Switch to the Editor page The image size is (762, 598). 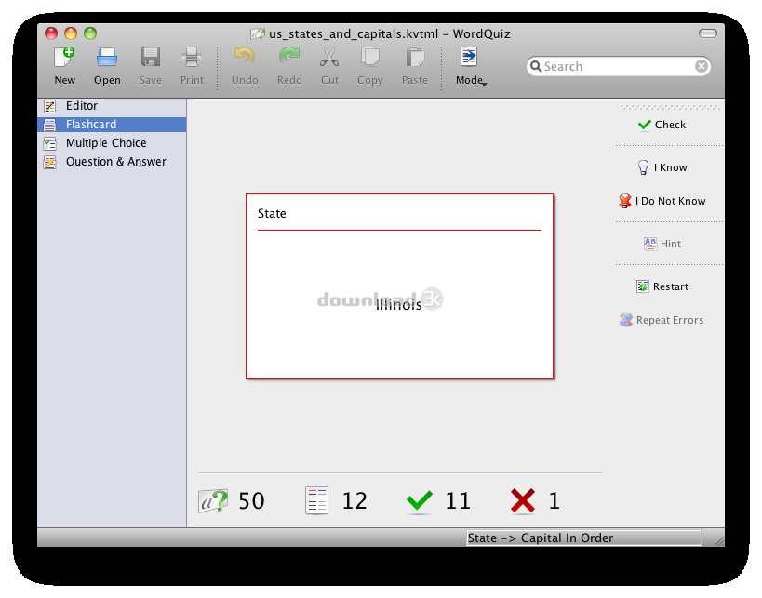coord(112,106)
